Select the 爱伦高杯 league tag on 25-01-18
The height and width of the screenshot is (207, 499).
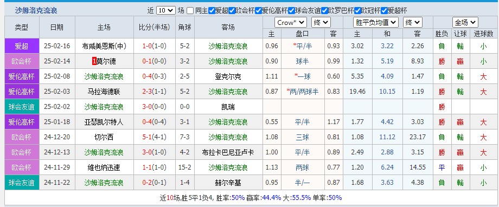point(22,122)
